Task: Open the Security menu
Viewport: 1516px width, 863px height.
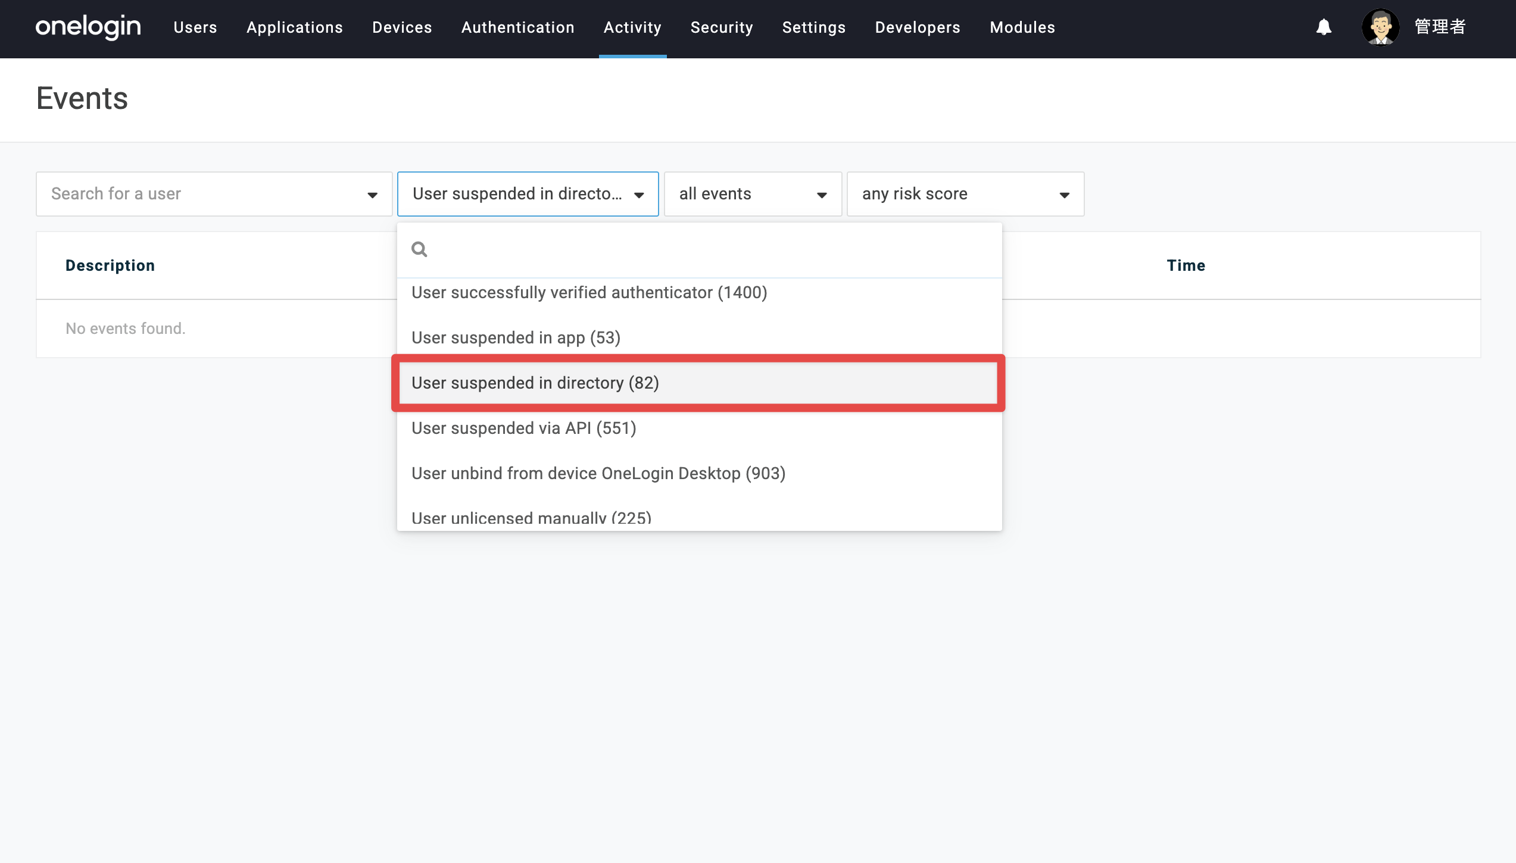Action: tap(722, 27)
